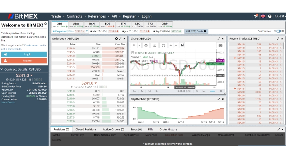The width and height of the screenshot is (286, 163).
Task: Maximize the Depth Chart panel
Action: pyautogui.click(x=219, y=99)
